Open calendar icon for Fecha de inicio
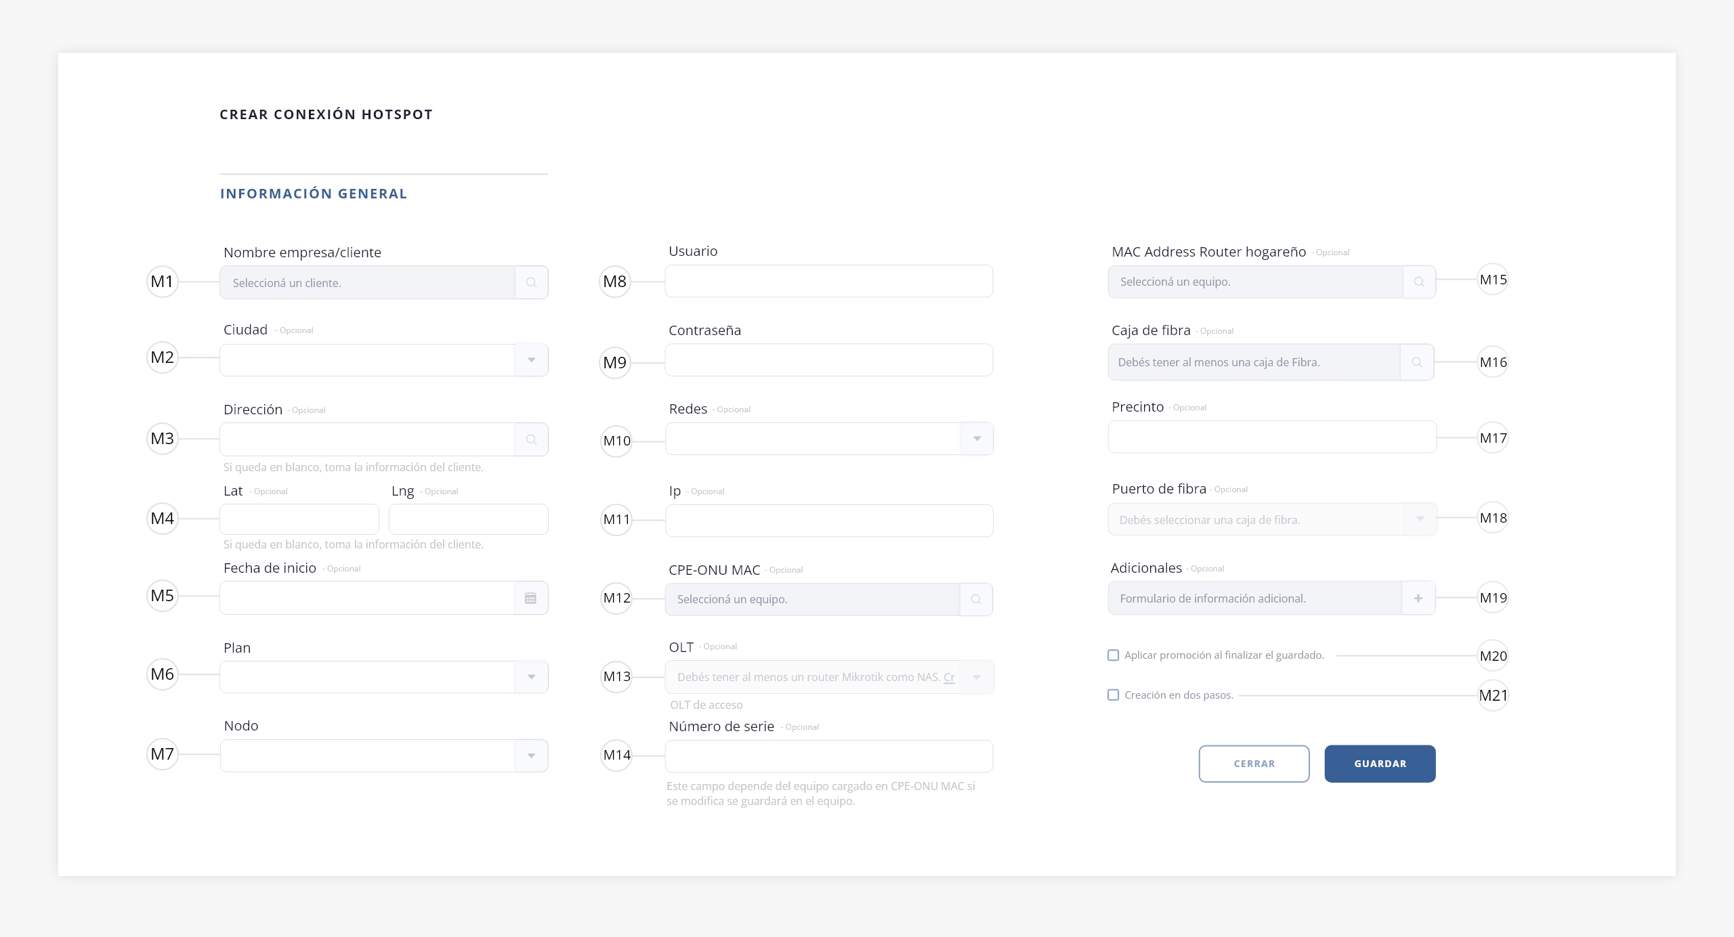This screenshot has width=1734, height=937. tap(530, 598)
